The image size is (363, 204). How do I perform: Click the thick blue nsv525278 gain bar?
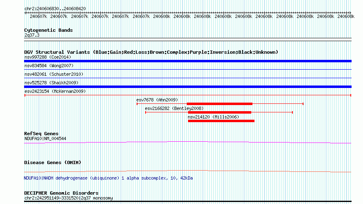point(188,87)
